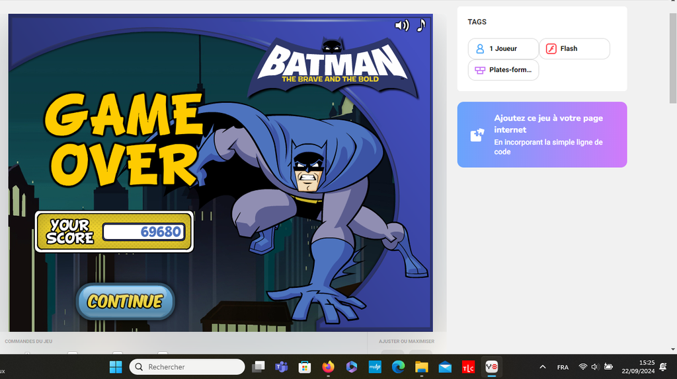Switch to Firefox in the taskbar
Image resolution: width=677 pixels, height=379 pixels.
click(328, 366)
